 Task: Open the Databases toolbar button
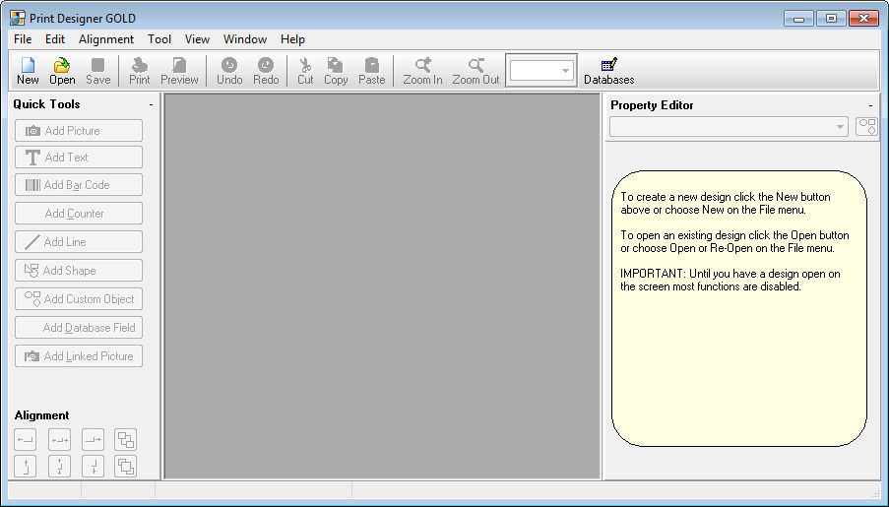[609, 72]
